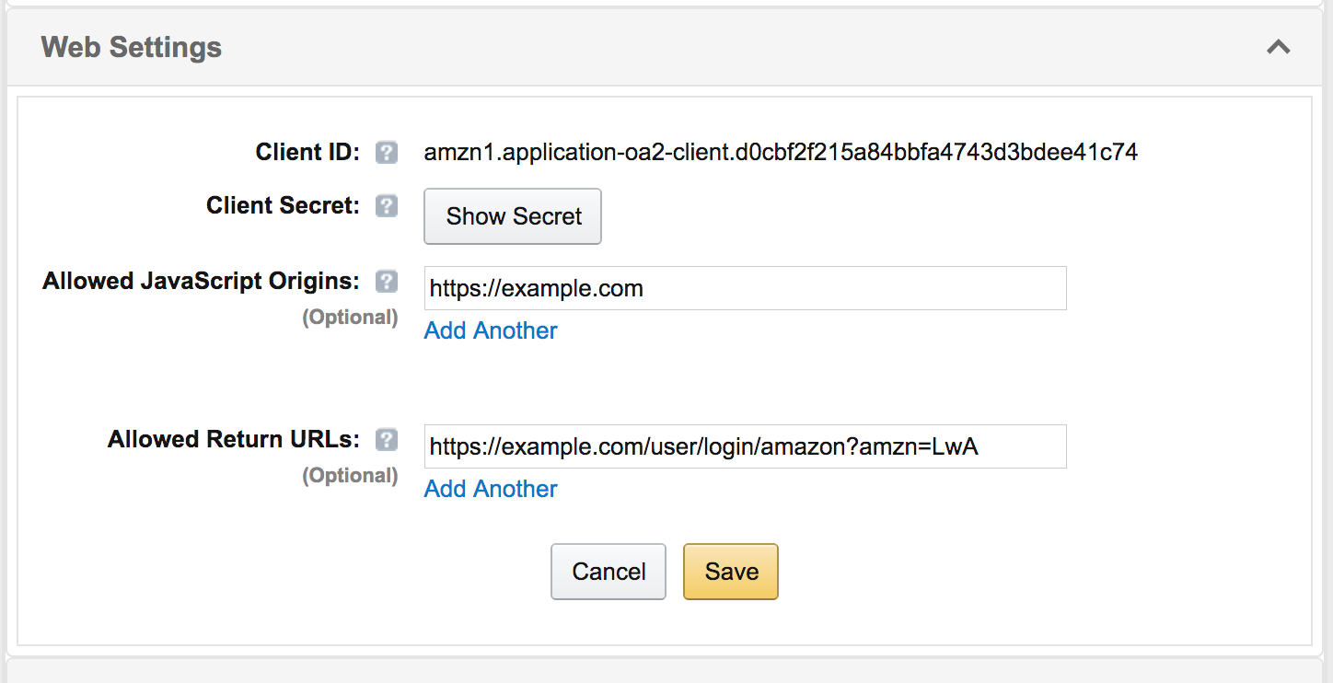Click Optional text below JavaScript Origins label

click(x=350, y=317)
